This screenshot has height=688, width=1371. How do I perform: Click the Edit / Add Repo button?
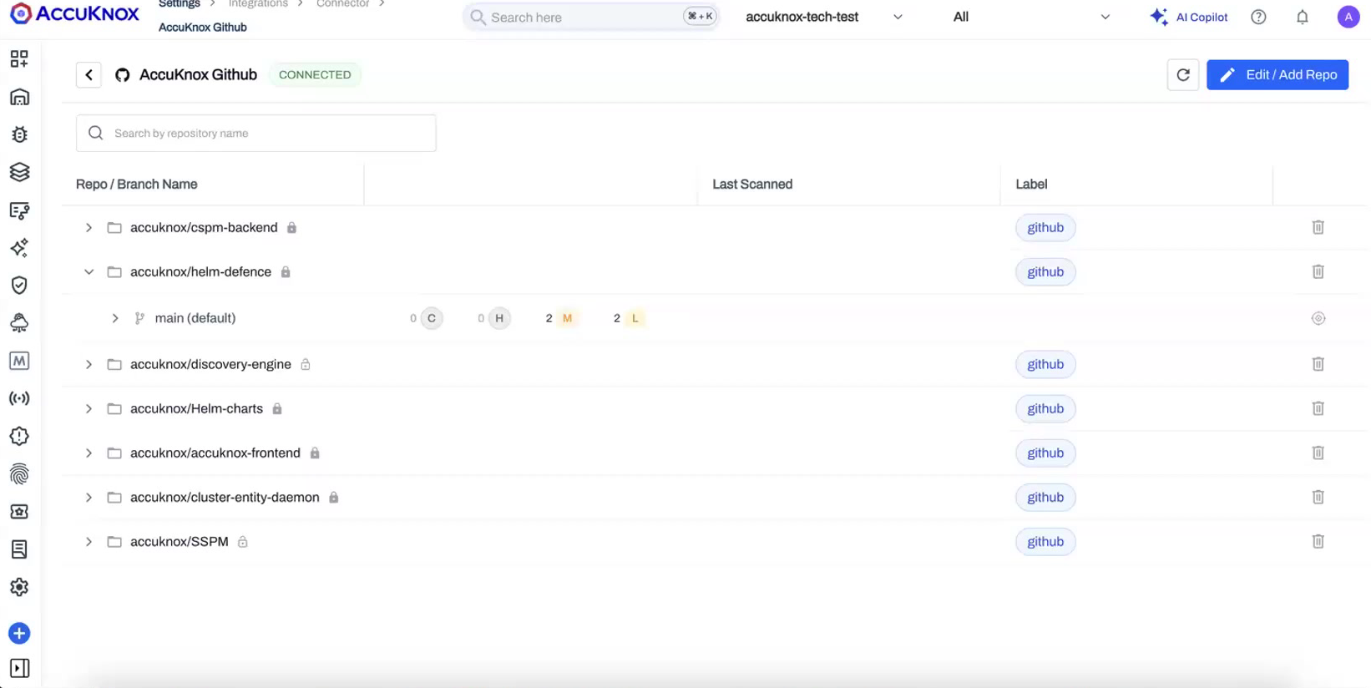1277,75
